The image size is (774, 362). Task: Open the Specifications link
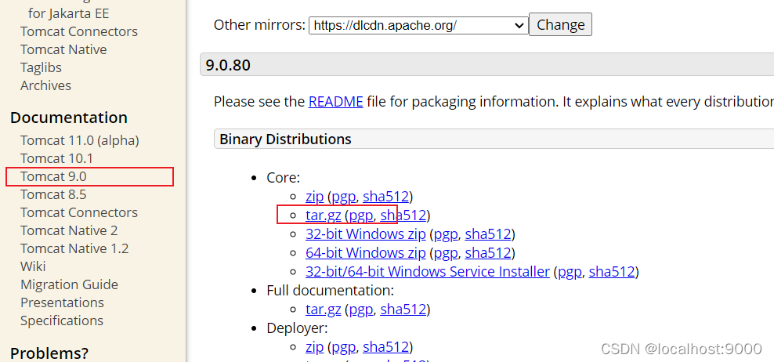[62, 320]
